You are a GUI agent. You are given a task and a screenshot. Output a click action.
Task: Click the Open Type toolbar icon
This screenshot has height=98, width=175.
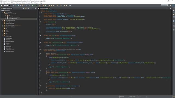tap(49, 5)
